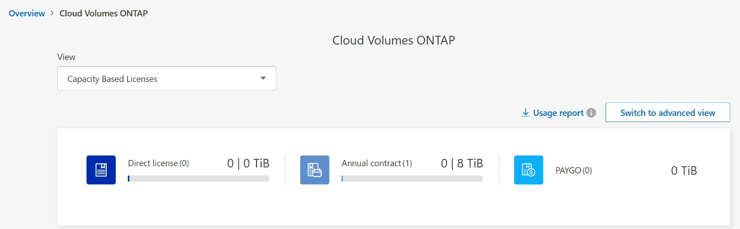Click the View dropdown arrow

pos(263,78)
